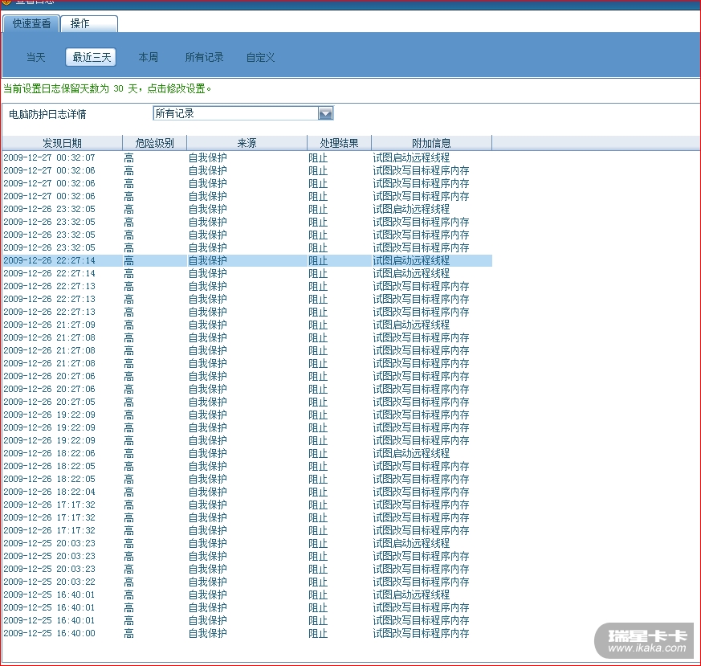This screenshot has width=701, height=666.
Task: Show 所有记录 in the filter bar
Action: click(204, 57)
